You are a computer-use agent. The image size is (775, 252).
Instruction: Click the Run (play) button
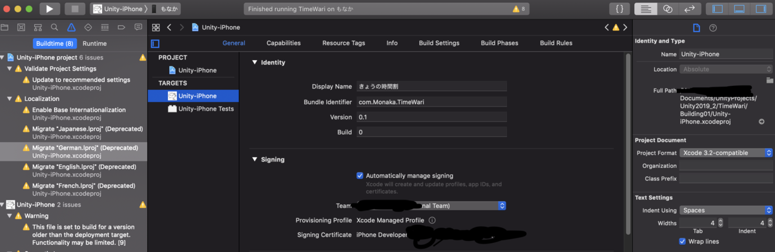point(50,8)
